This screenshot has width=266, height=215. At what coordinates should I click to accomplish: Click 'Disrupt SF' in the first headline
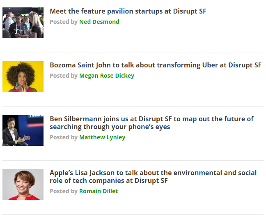click(190, 12)
